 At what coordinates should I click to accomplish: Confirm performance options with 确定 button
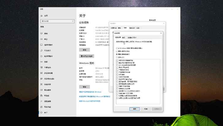(x=135, y=109)
